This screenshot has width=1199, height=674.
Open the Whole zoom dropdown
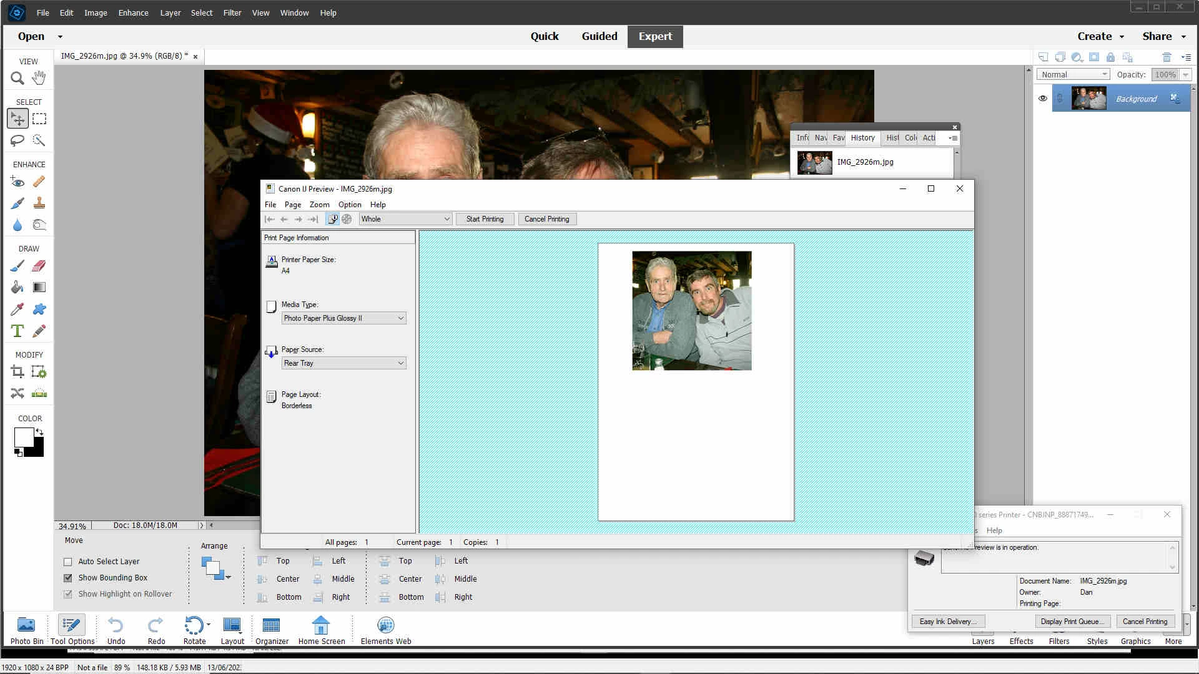405,219
